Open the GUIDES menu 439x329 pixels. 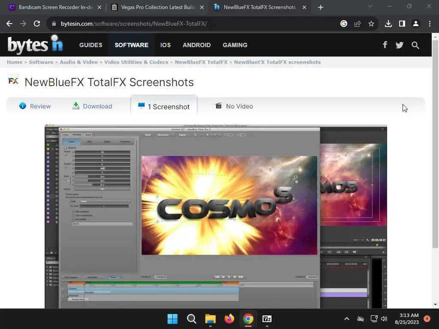tap(91, 45)
